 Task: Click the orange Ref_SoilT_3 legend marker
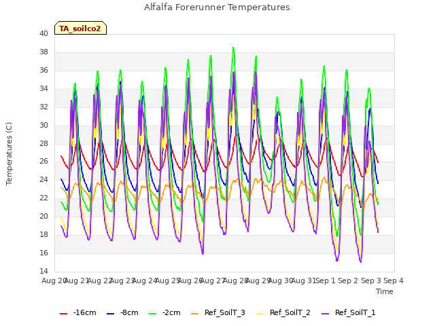pyautogui.click(x=195, y=314)
